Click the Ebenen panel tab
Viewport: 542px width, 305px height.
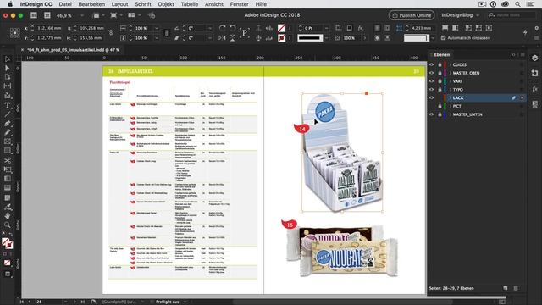click(x=442, y=54)
